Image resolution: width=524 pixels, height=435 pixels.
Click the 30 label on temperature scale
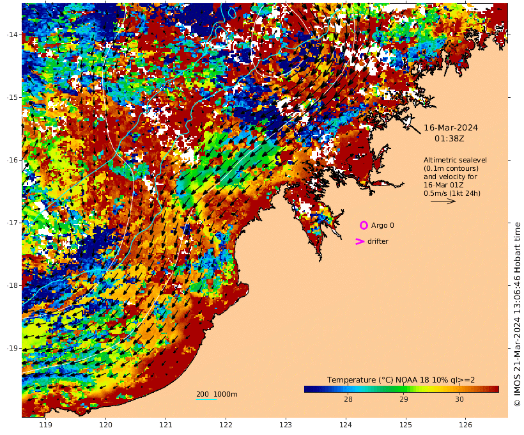coord(459,399)
